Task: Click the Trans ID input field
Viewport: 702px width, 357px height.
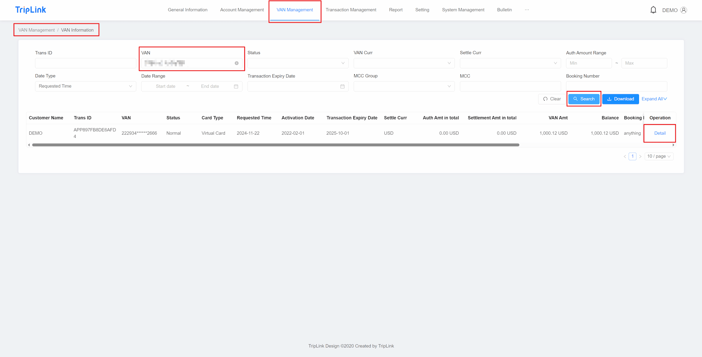Action: point(85,63)
